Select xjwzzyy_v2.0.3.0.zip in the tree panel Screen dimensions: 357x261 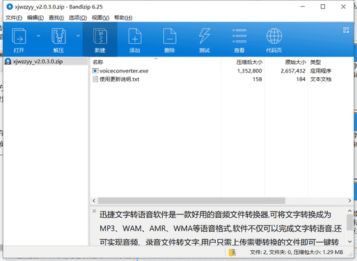(38, 61)
